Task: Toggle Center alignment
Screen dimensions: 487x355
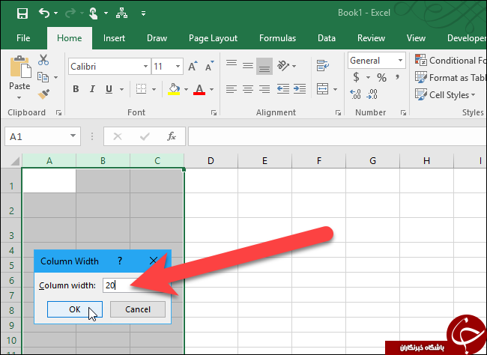Action: [248, 89]
